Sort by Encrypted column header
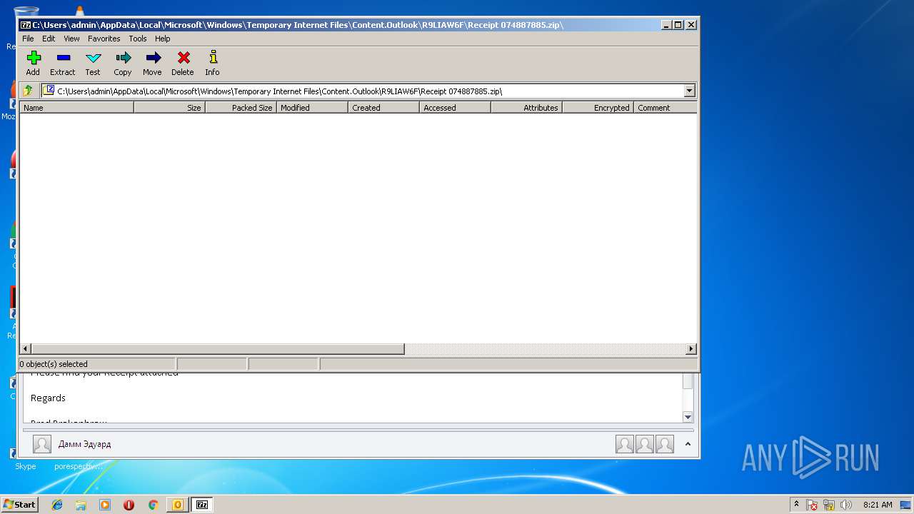914x514 pixels. (x=598, y=108)
